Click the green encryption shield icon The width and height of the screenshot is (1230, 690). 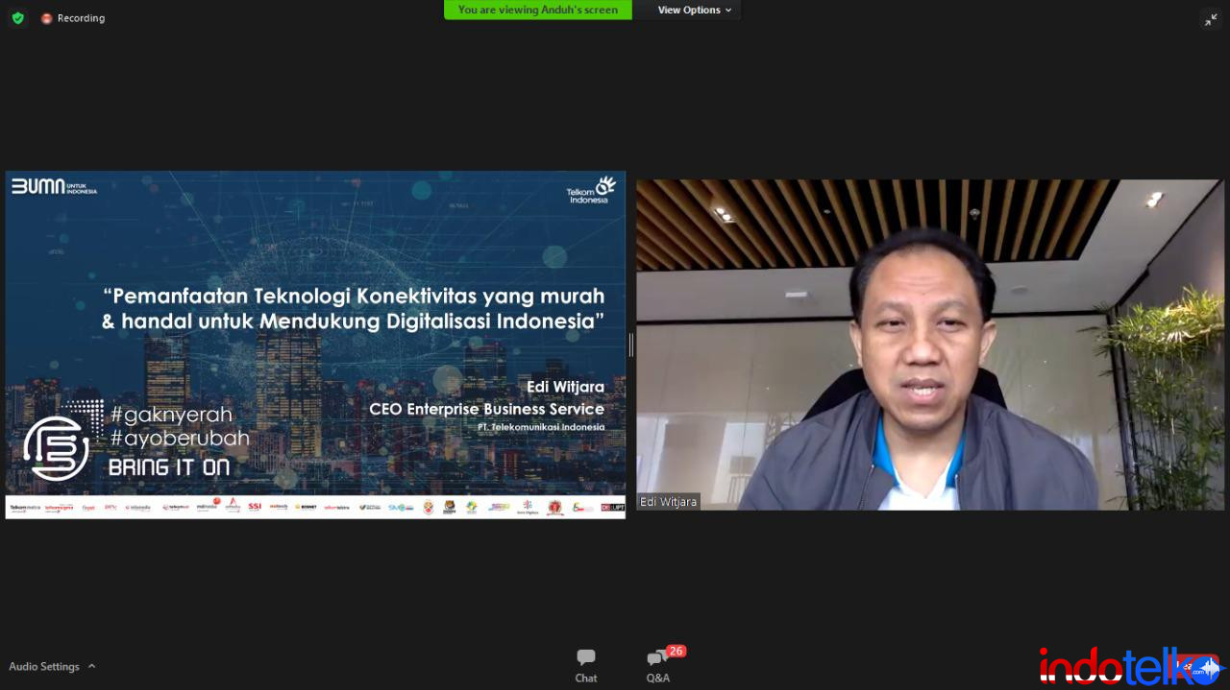pyautogui.click(x=17, y=18)
